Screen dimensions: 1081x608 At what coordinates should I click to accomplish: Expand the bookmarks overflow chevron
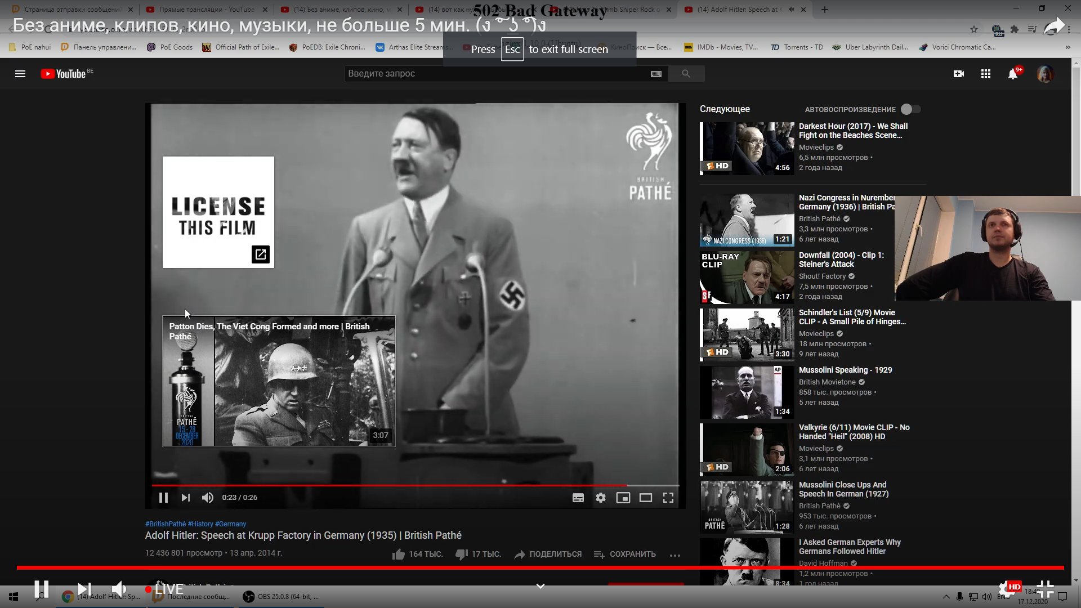(1069, 47)
